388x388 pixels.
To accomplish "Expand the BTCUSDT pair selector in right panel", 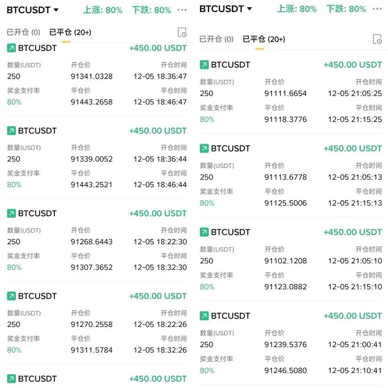I will click(x=226, y=9).
